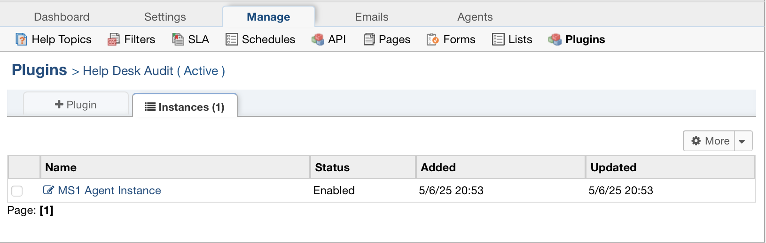766x243 pixels.
Task: Open the Settings tab
Action: coord(165,17)
